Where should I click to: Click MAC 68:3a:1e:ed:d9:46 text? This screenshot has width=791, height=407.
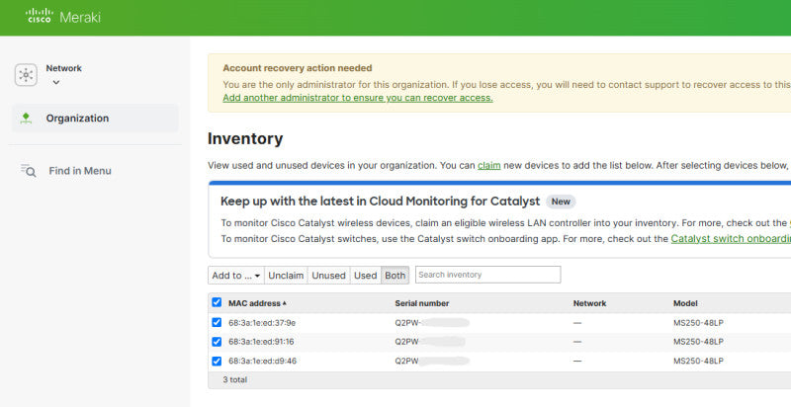click(x=262, y=362)
